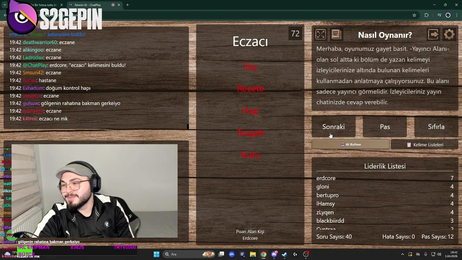This screenshot has height=260, width=462.
Task: Select the AI Kelime option
Action: [x=350, y=144]
